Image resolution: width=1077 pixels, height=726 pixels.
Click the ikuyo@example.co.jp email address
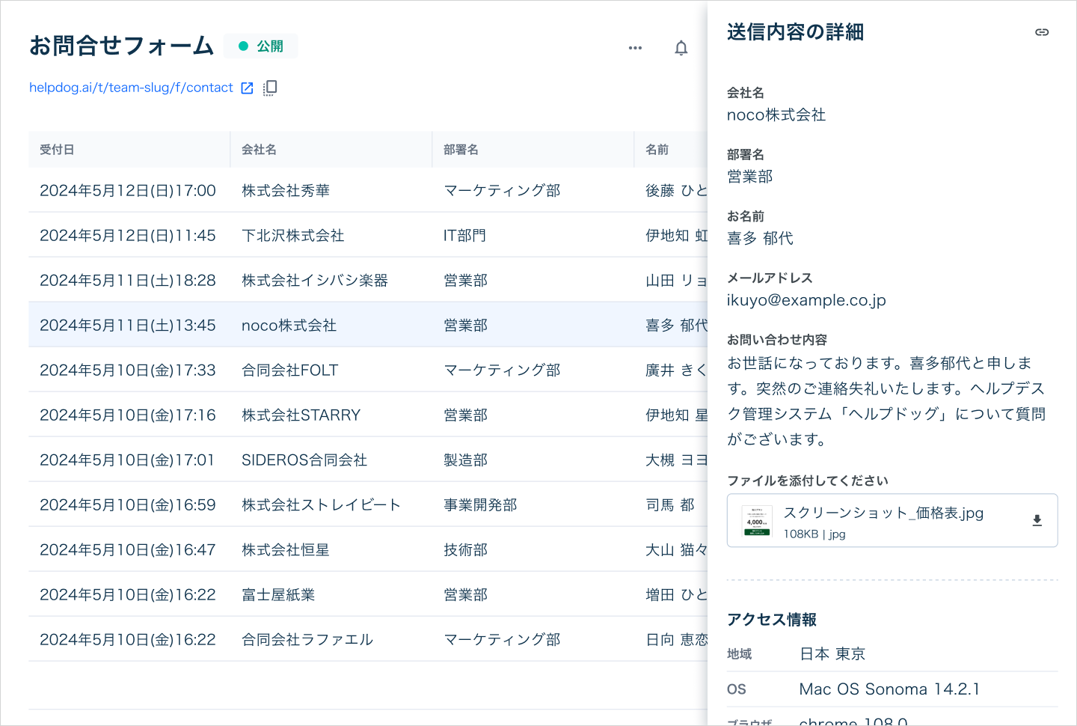pyautogui.click(x=806, y=300)
